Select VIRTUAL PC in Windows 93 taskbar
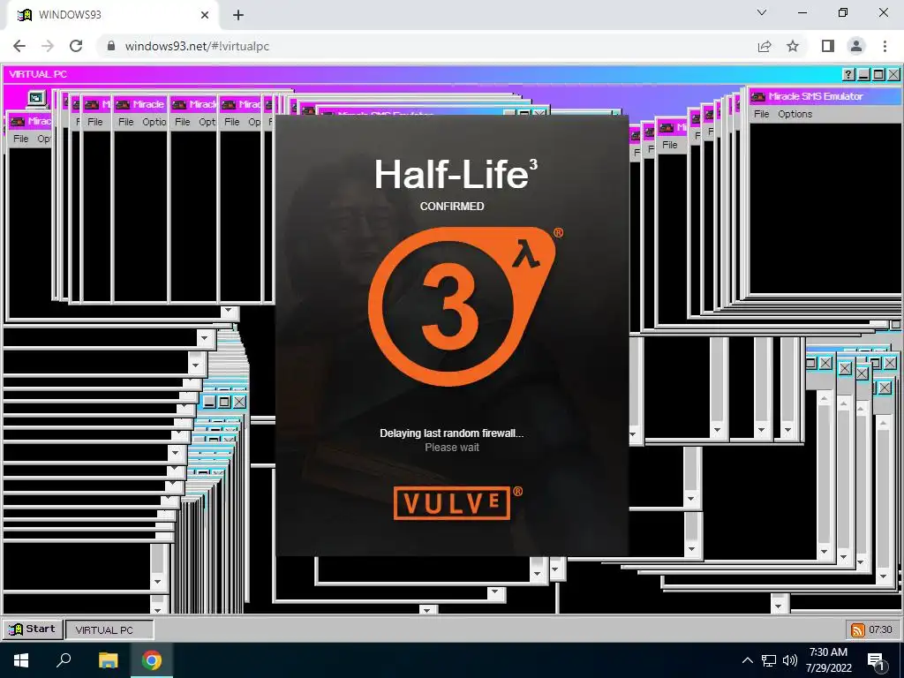This screenshot has height=678, width=904. coord(109,629)
